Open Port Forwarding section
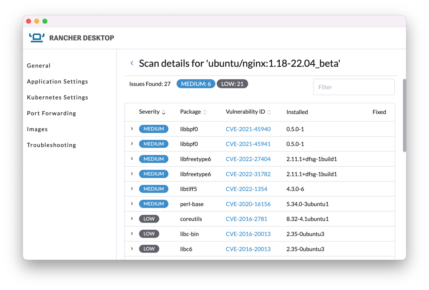 pyautogui.click(x=51, y=113)
